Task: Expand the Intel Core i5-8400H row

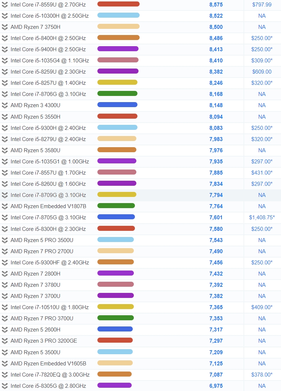Action: [x=5, y=38]
